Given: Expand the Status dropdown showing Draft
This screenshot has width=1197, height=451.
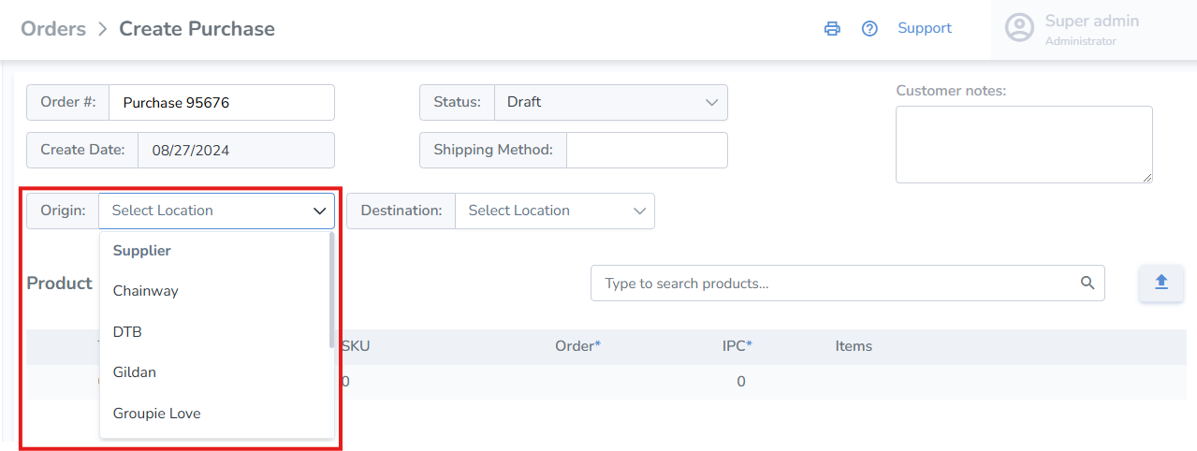Looking at the screenshot, I should point(610,102).
